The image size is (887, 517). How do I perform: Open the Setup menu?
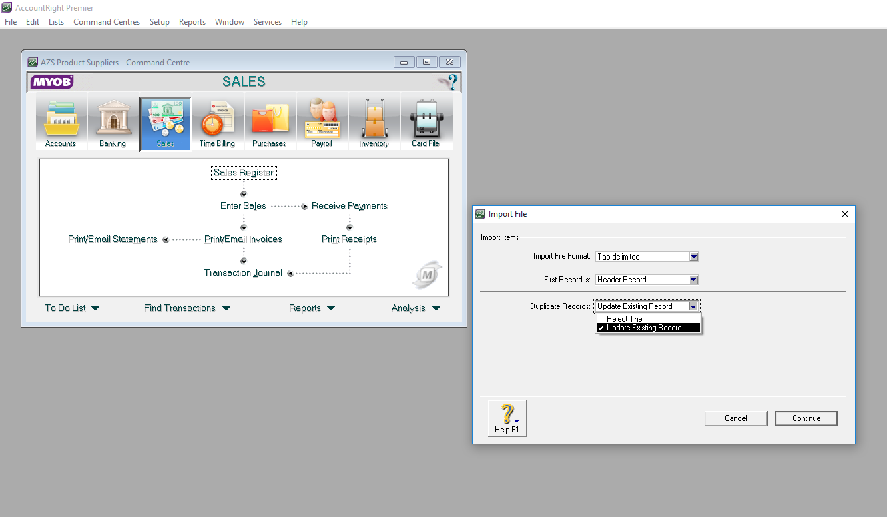[160, 22]
